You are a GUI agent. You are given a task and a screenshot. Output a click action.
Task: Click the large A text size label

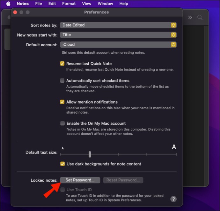coord(174,147)
